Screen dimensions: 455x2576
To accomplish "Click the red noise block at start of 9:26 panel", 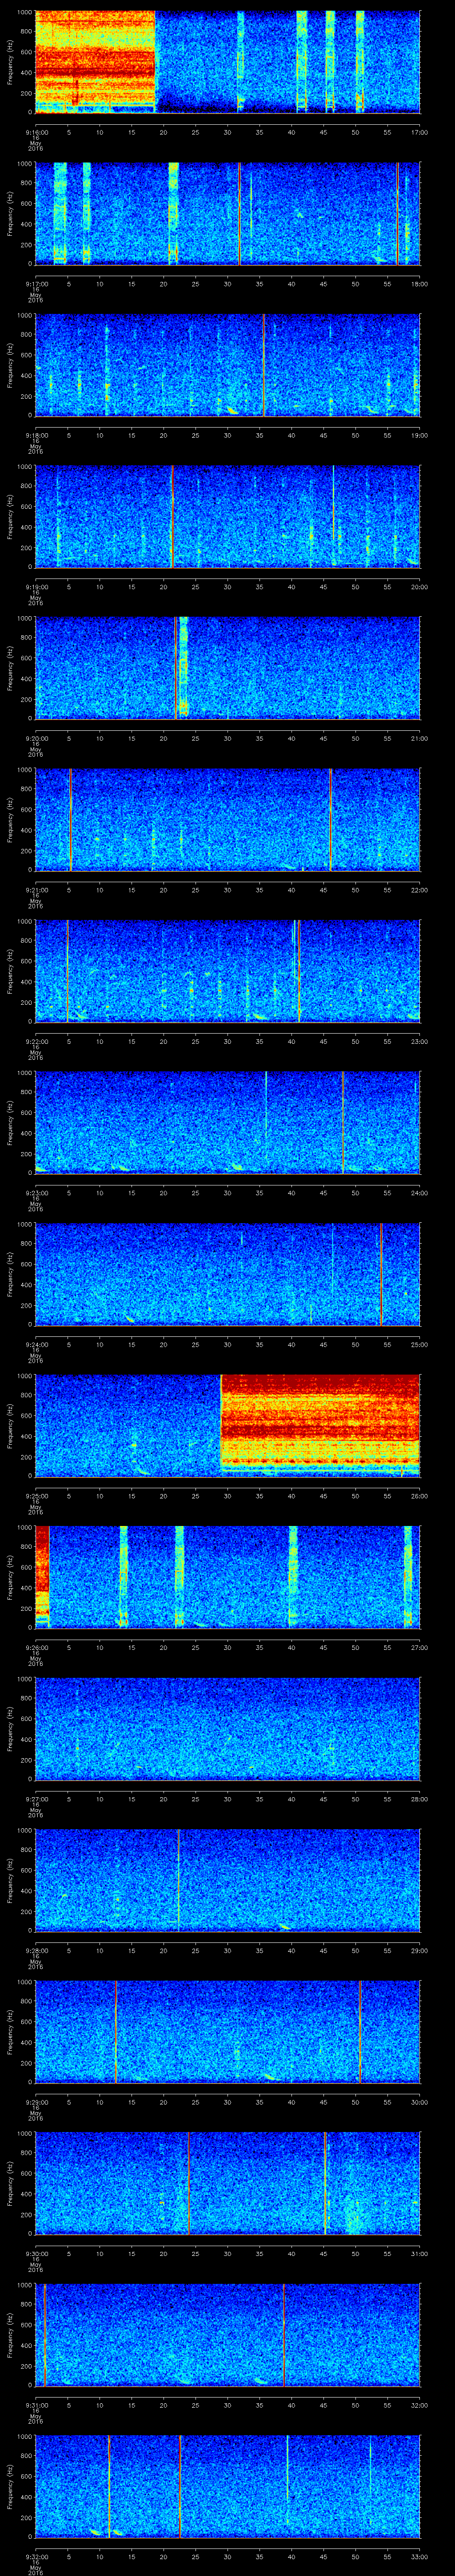I will [x=42, y=1576].
